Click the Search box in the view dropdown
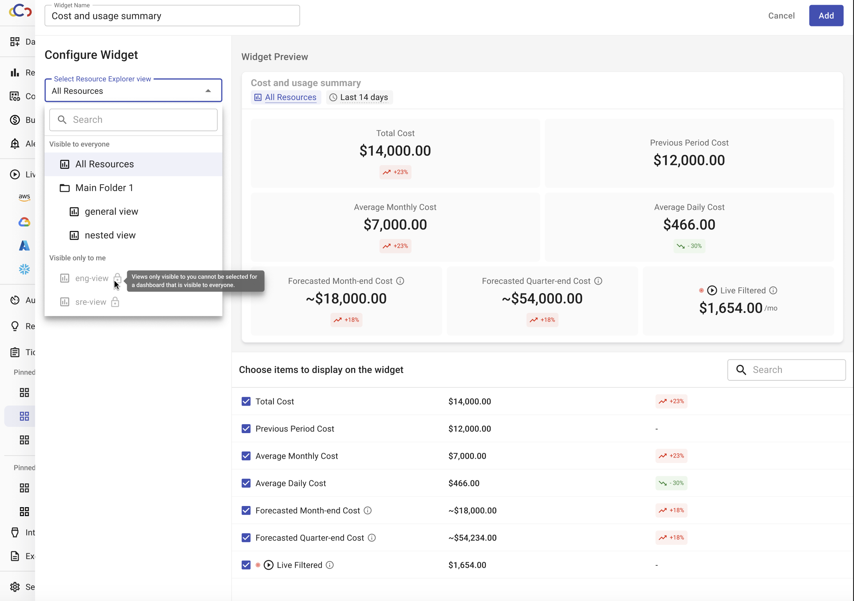This screenshot has height=601, width=854. tap(133, 120)
